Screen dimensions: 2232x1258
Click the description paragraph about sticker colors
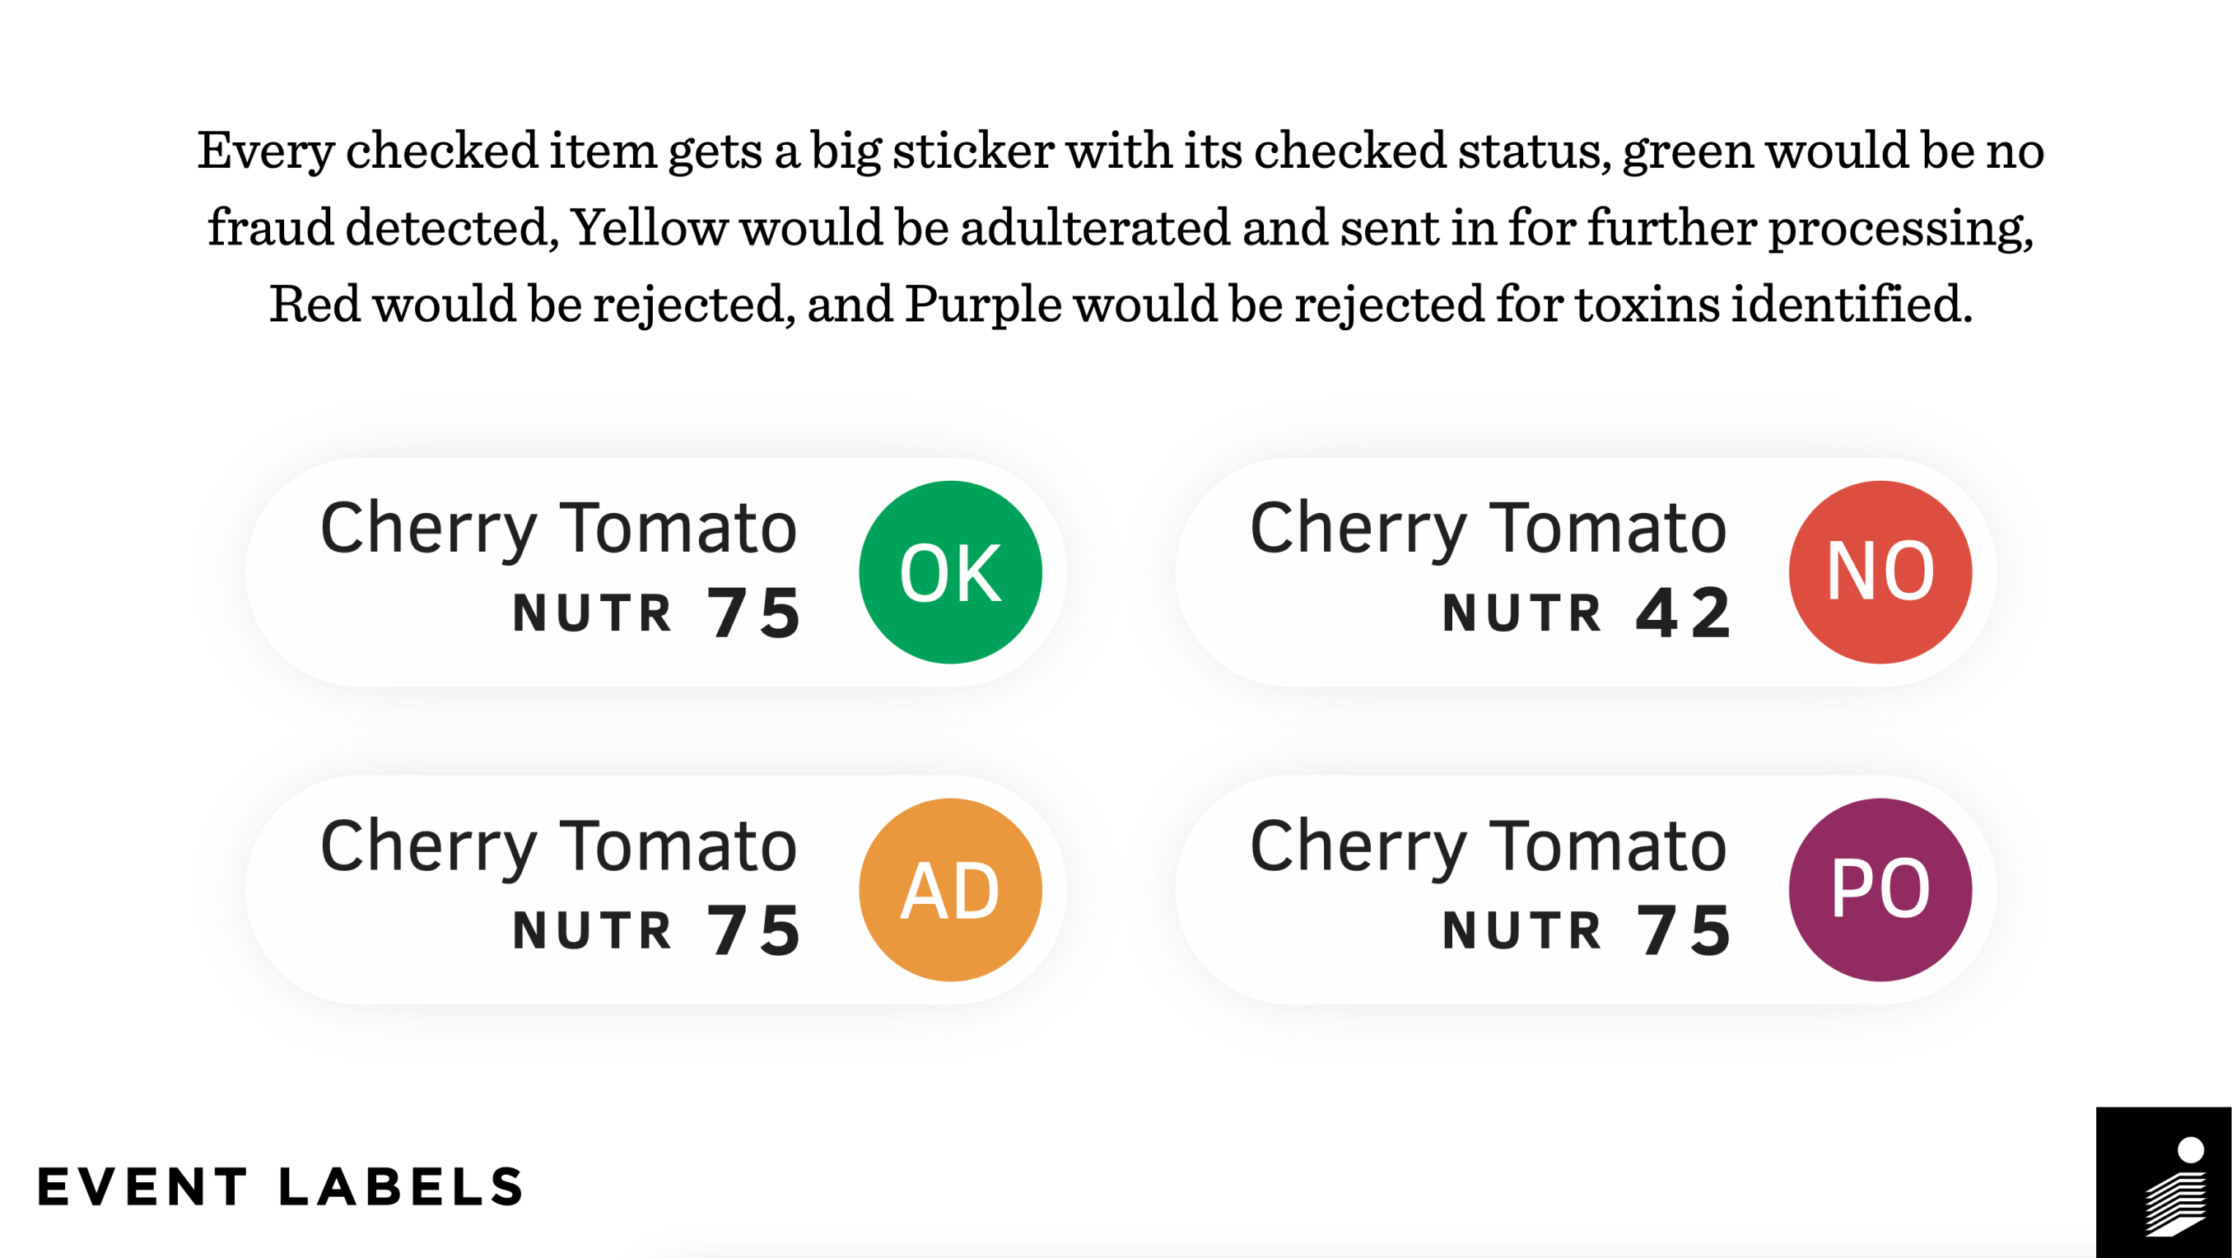coord(1121,227)
